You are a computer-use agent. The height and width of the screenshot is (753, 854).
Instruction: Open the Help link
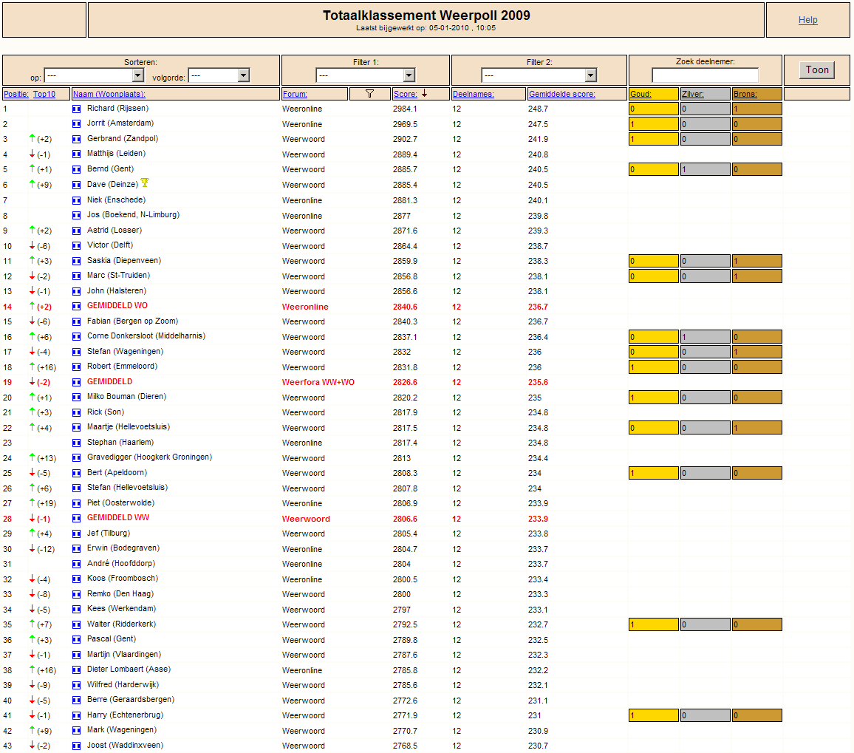click(807, 20)
